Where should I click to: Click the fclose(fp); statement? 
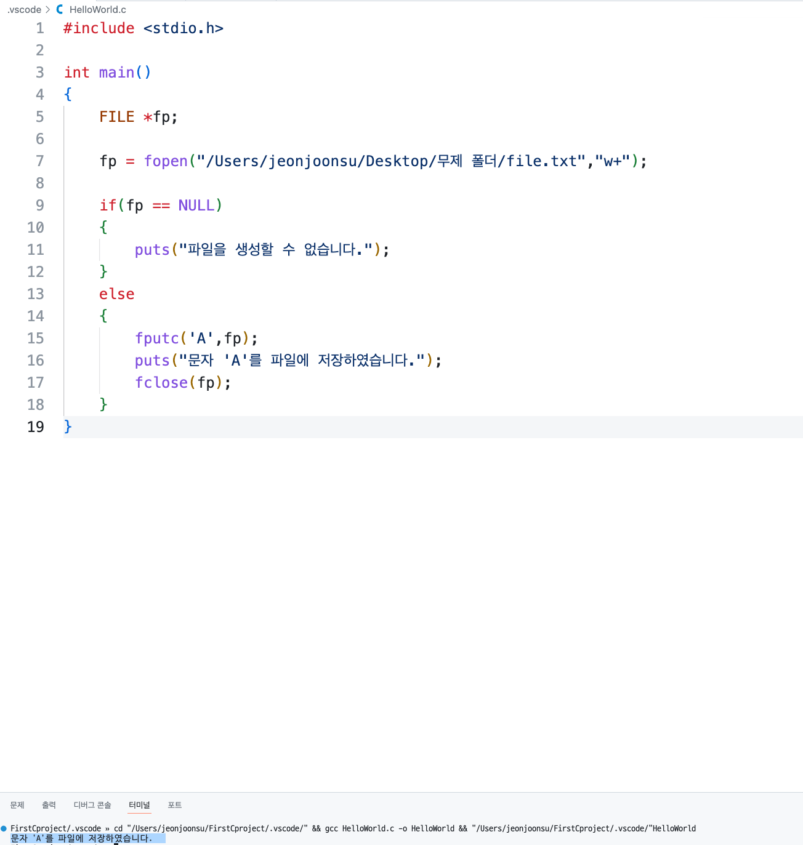click(x=183, y=383)
